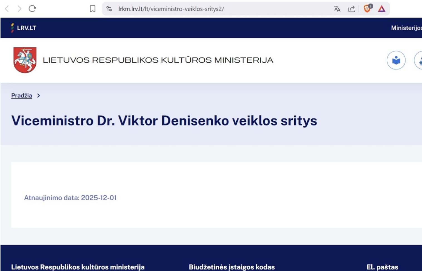Click the El. paštas footer heading

click(x=382, y=267)
